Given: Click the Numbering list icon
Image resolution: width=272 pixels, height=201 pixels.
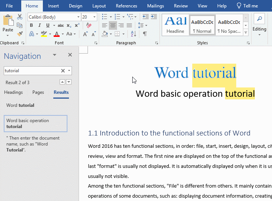Looking at the screenshot, I should pos(117,17).
